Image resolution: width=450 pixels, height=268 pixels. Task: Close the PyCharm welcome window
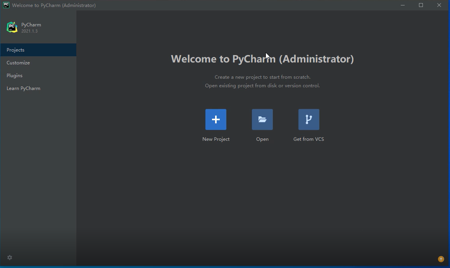tap(439, 5)
